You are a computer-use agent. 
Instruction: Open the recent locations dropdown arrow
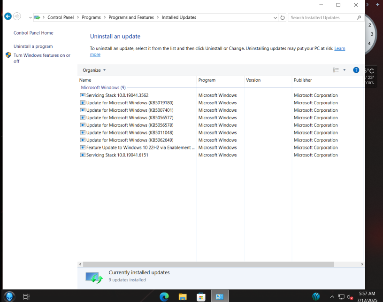point(31,17)
